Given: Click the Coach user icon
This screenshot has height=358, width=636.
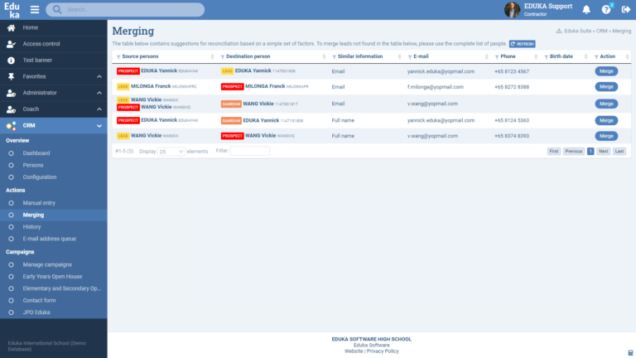Looking at the screenshot, I should point(11,109).
